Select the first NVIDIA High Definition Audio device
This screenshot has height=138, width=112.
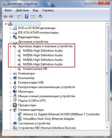pos(43,51)
